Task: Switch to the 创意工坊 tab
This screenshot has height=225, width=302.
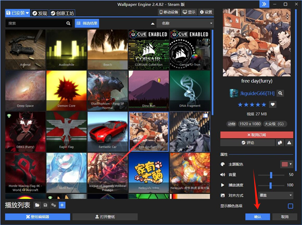Action: pos(62,12)
